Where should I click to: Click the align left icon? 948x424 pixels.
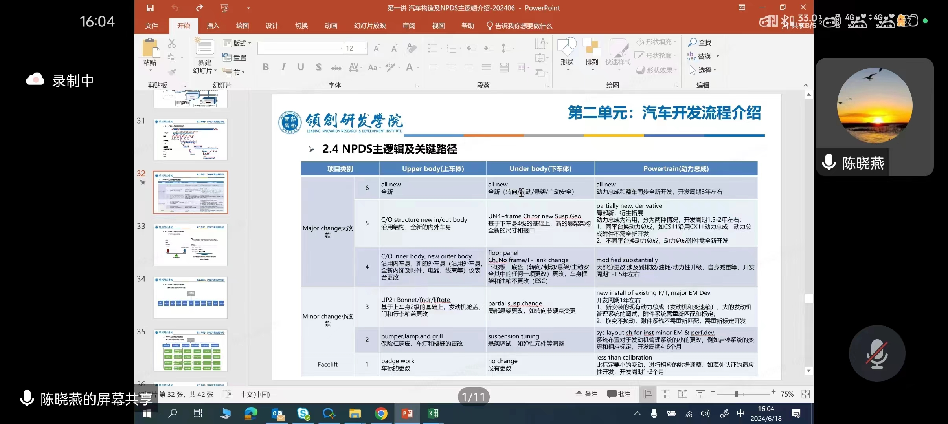[x=434, y=68]
